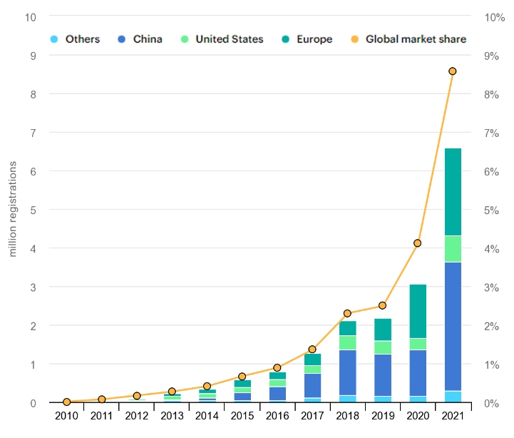The height and width of the screenshot is (438, 514).
Task: Click the Europe segment of the 2020 bar
Action: tap(417, 311)
